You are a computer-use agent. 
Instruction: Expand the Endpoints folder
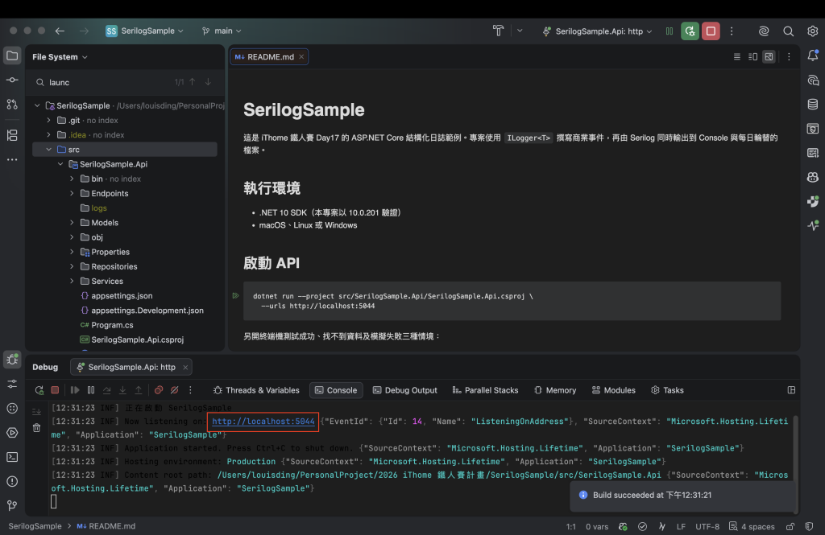point(72,193)
